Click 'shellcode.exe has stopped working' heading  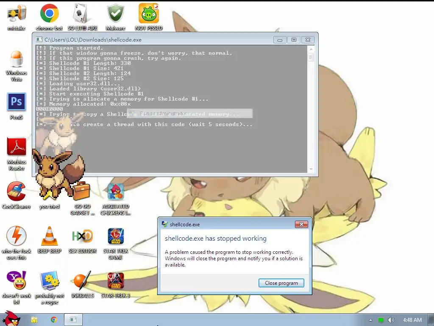[216, 239]
